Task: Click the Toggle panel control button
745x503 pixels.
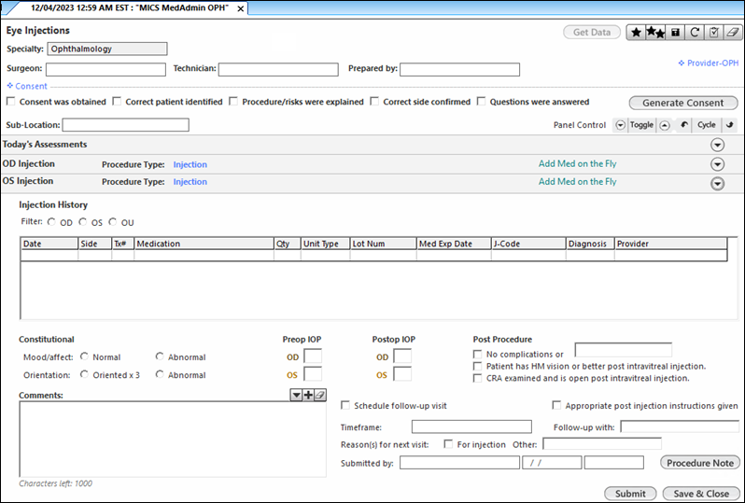Action: 642,125
